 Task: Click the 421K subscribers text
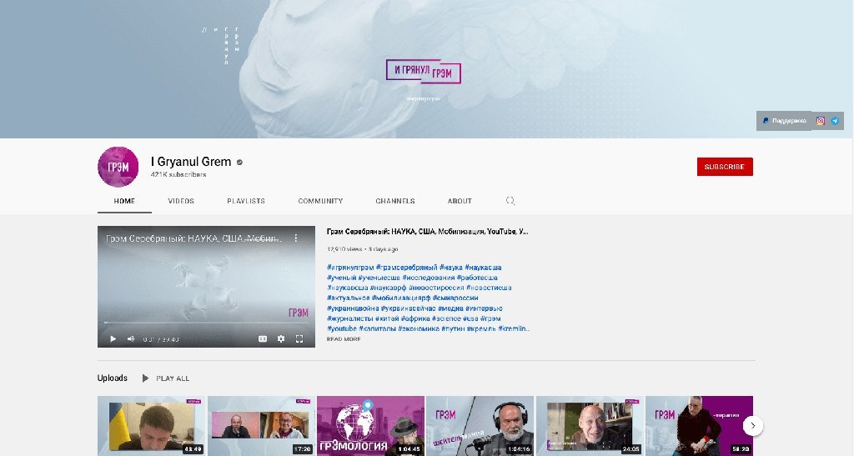pyautogui.click(x=178, y=175)
